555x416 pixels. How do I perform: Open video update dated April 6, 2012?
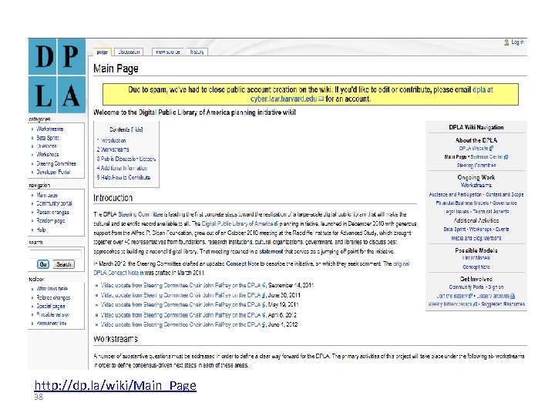coord(183,315)
